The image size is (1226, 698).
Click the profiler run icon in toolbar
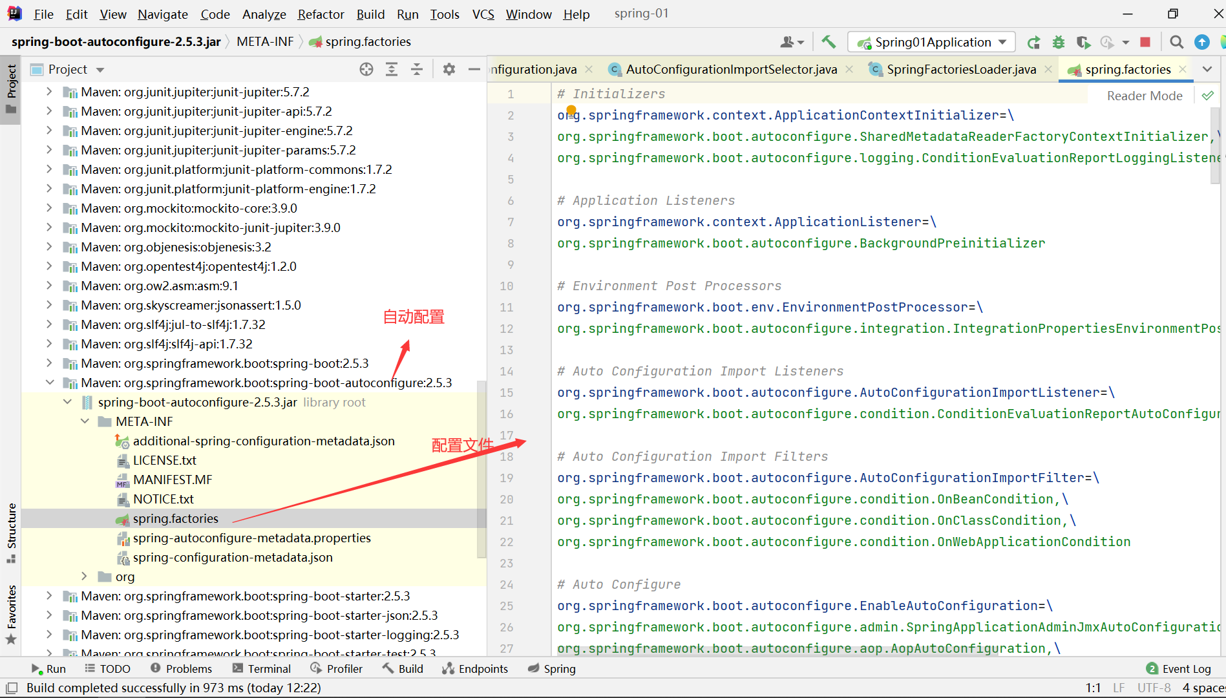(1107, 42)
